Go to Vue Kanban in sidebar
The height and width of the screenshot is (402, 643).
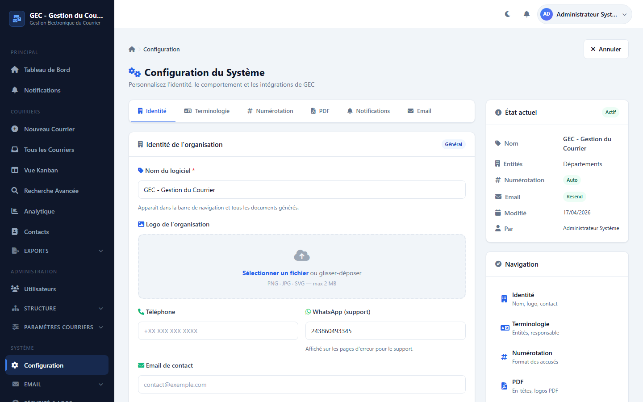[x=41, y=170]
